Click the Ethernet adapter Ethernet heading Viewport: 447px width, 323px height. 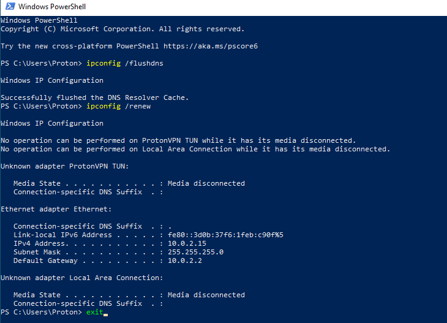click(x=56, y=209)
